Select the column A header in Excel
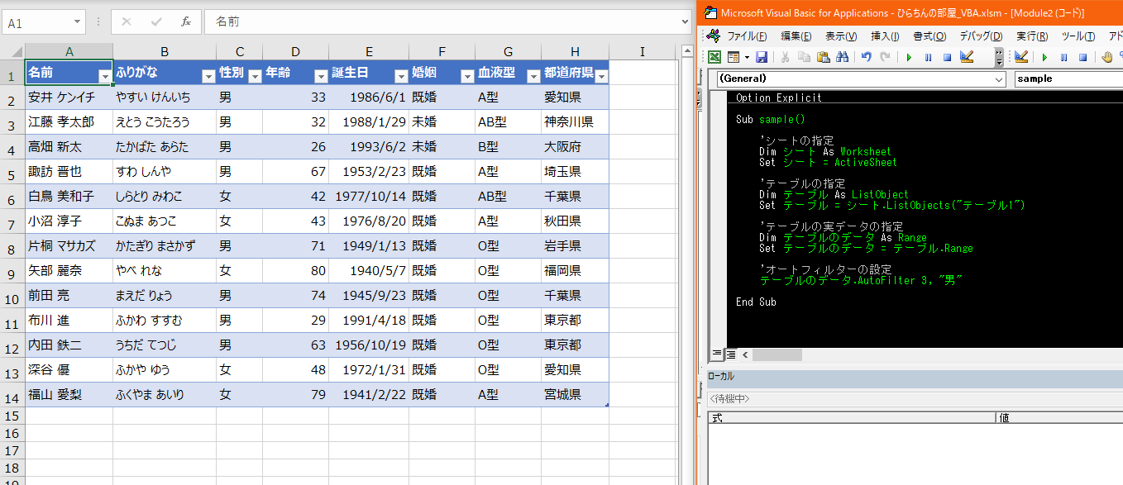Viewport: 1123px width, 485px height. point(69,51)
